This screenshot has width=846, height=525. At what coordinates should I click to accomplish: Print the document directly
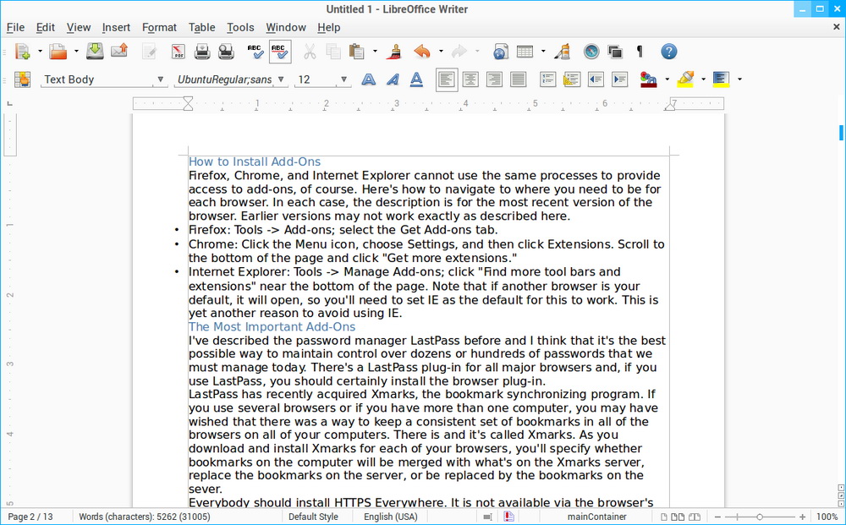202,52
